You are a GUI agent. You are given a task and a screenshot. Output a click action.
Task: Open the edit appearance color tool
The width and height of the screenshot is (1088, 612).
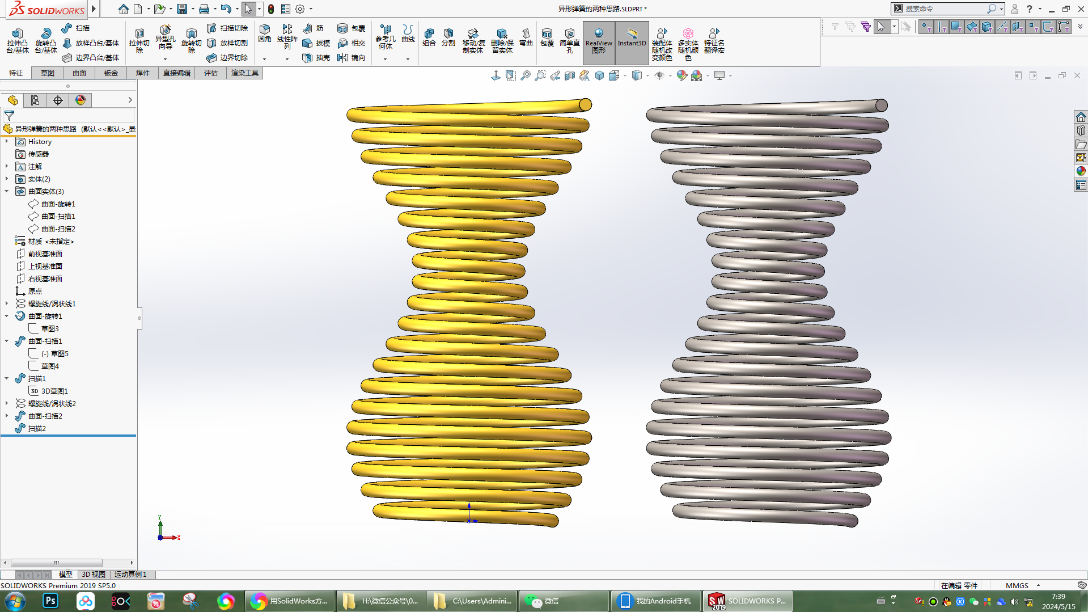[x=682, y=75]
